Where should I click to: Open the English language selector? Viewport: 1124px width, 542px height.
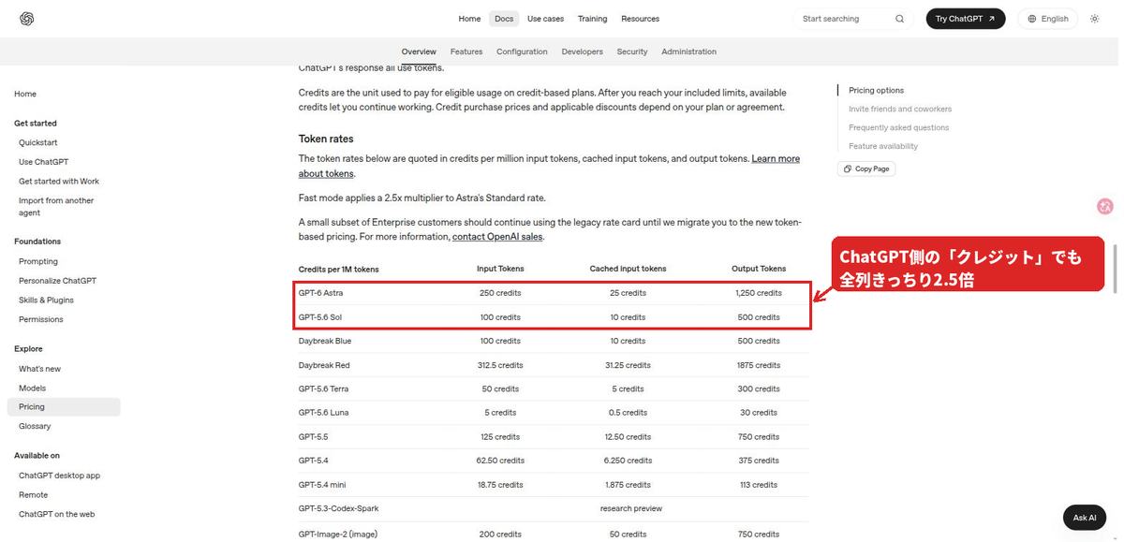point(1047,19)
